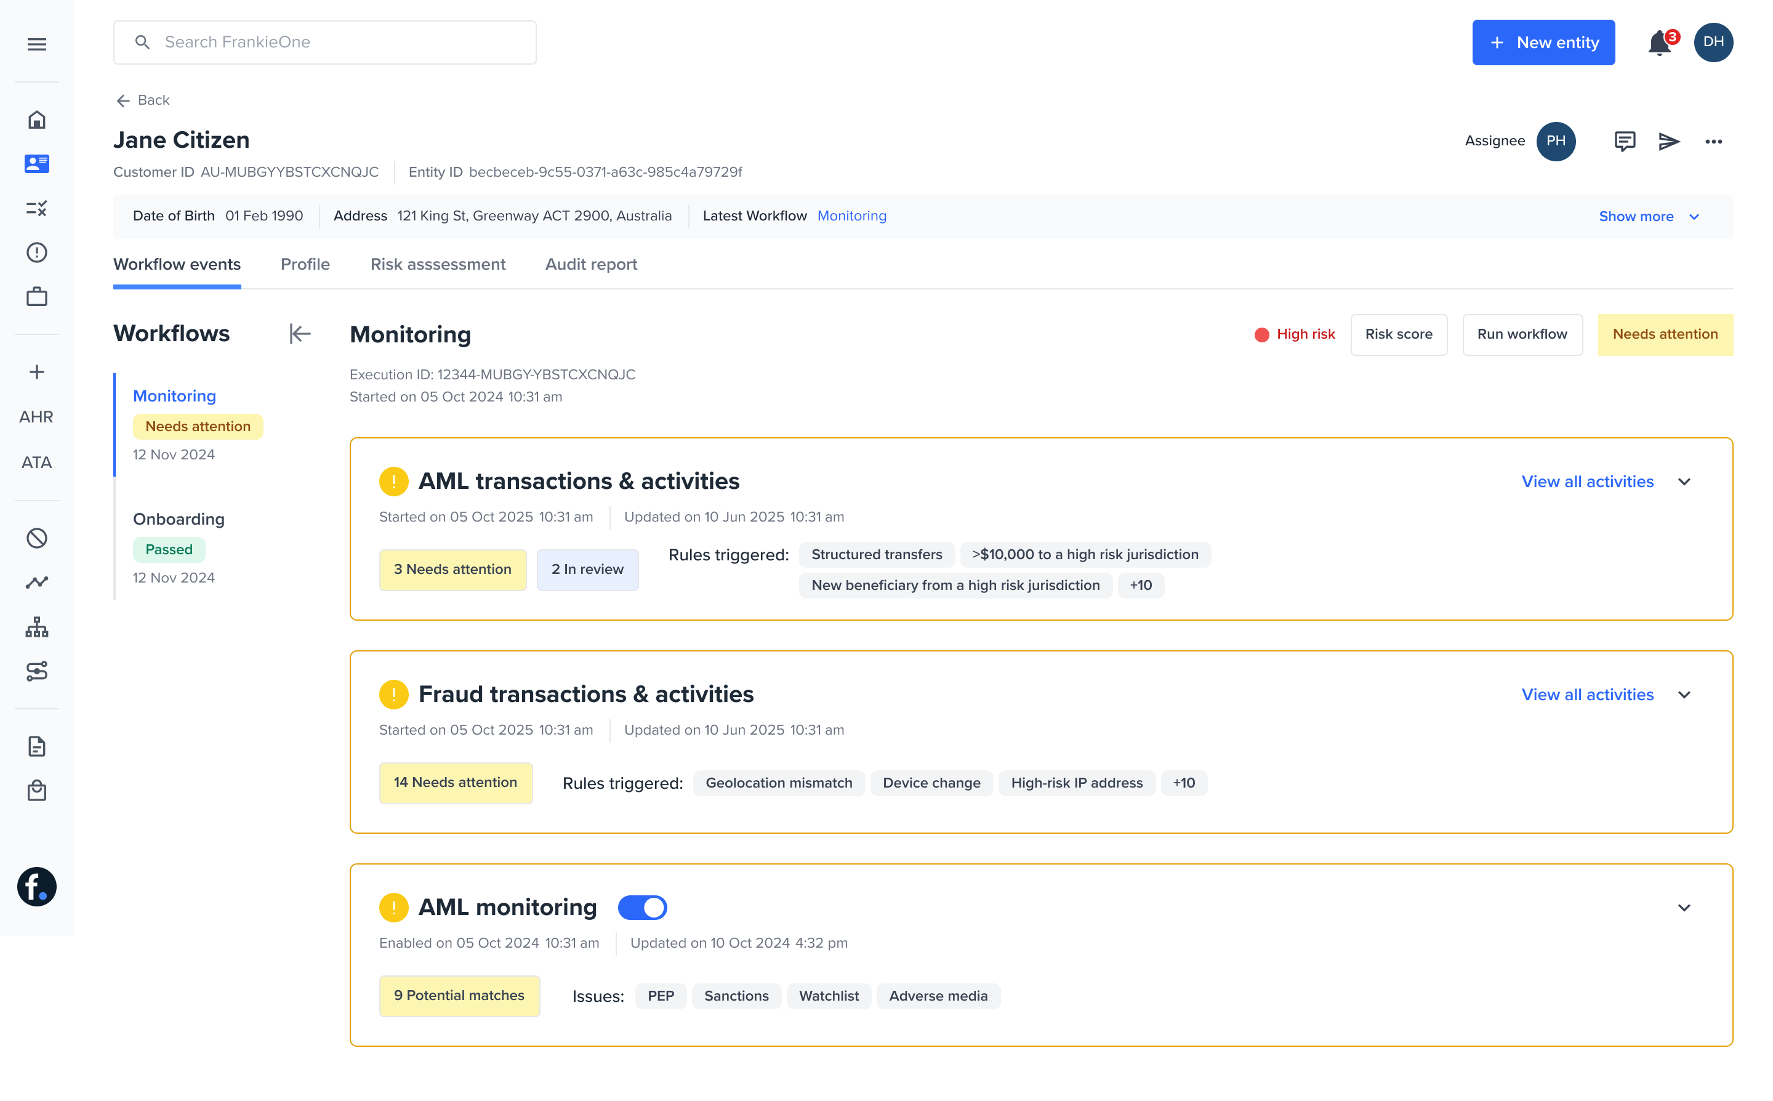
Task: Click the Run workflow button
Action: 1522,334
